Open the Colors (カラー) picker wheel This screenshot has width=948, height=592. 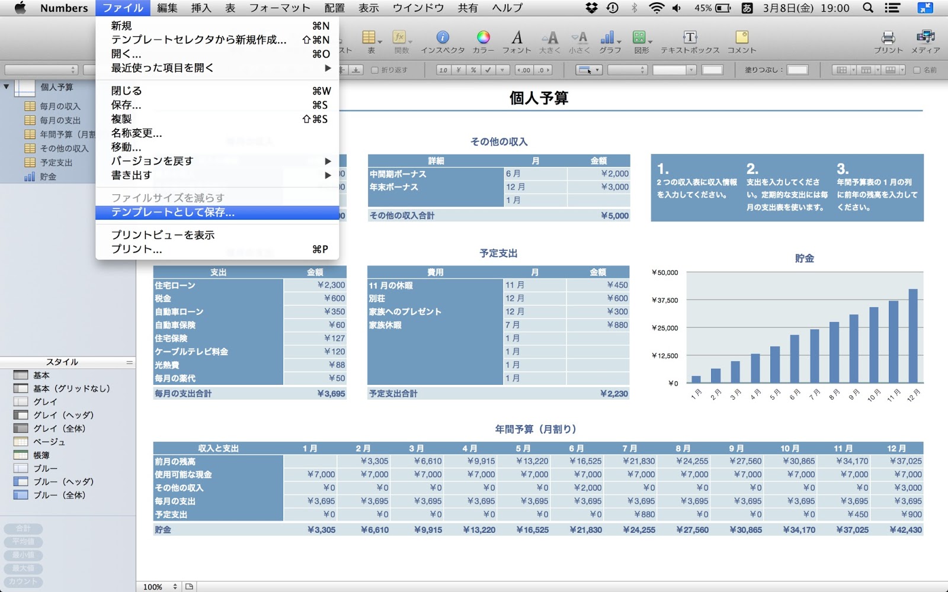tap(483, 37)
